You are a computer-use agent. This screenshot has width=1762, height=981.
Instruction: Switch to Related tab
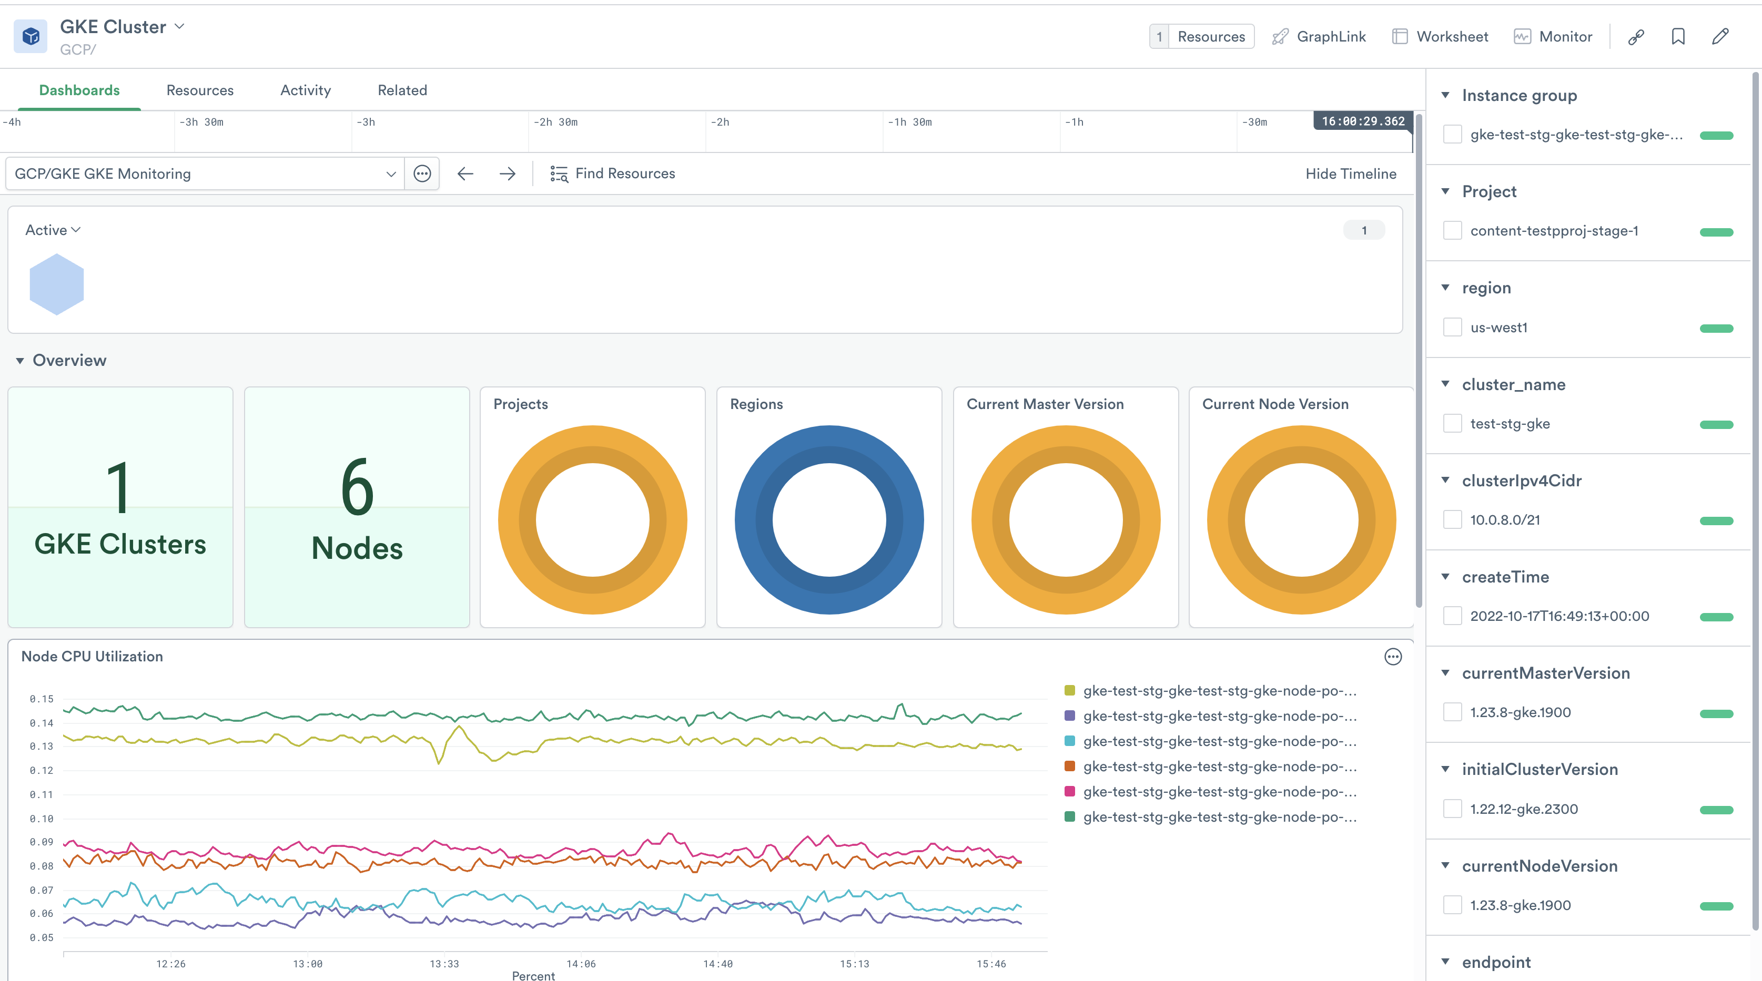(402, 90)
